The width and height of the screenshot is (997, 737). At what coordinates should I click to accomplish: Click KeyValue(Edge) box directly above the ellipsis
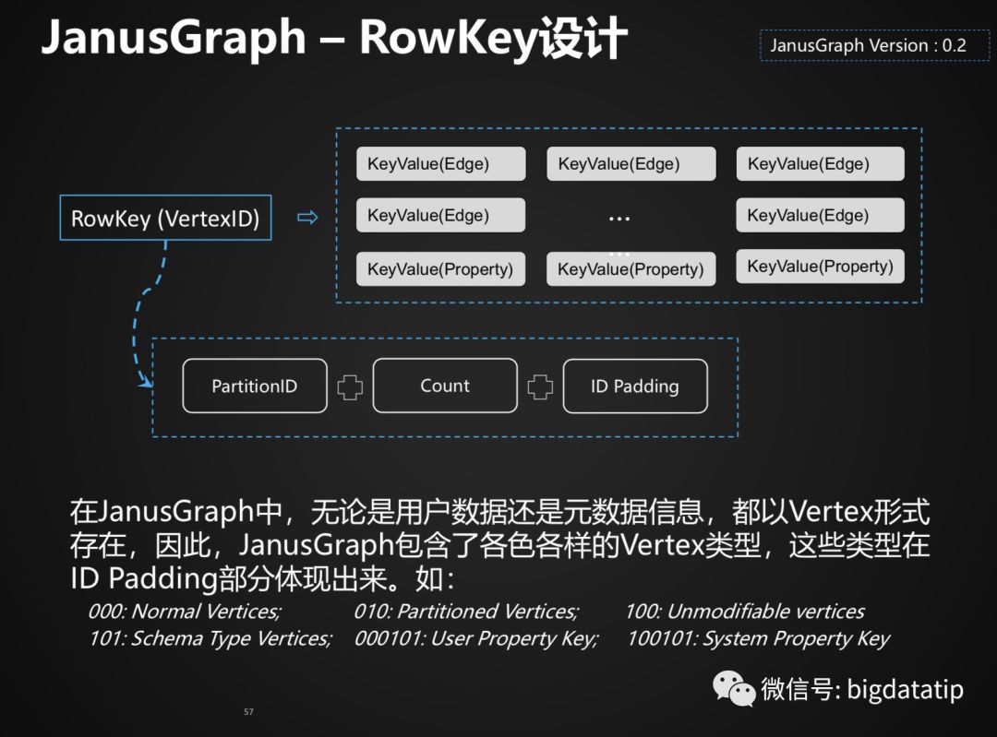[631, 164]
